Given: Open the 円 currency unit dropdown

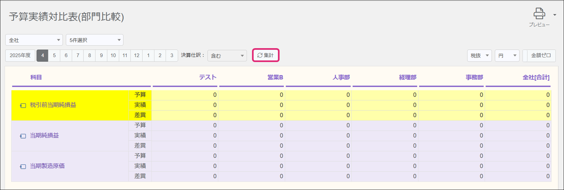Looking at the screenshot, I should (x=507, y=56).
